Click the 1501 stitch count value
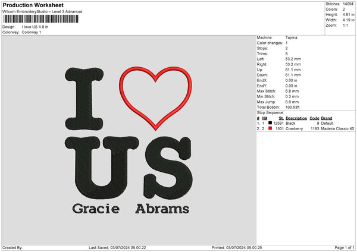 click(280, 129)
